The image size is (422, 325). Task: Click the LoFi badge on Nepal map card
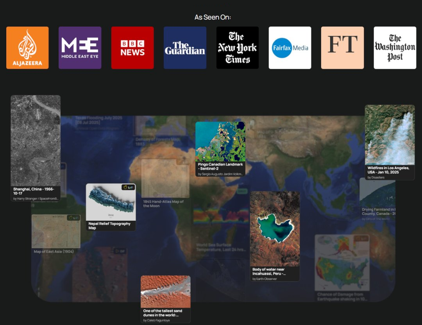point(128,187)
